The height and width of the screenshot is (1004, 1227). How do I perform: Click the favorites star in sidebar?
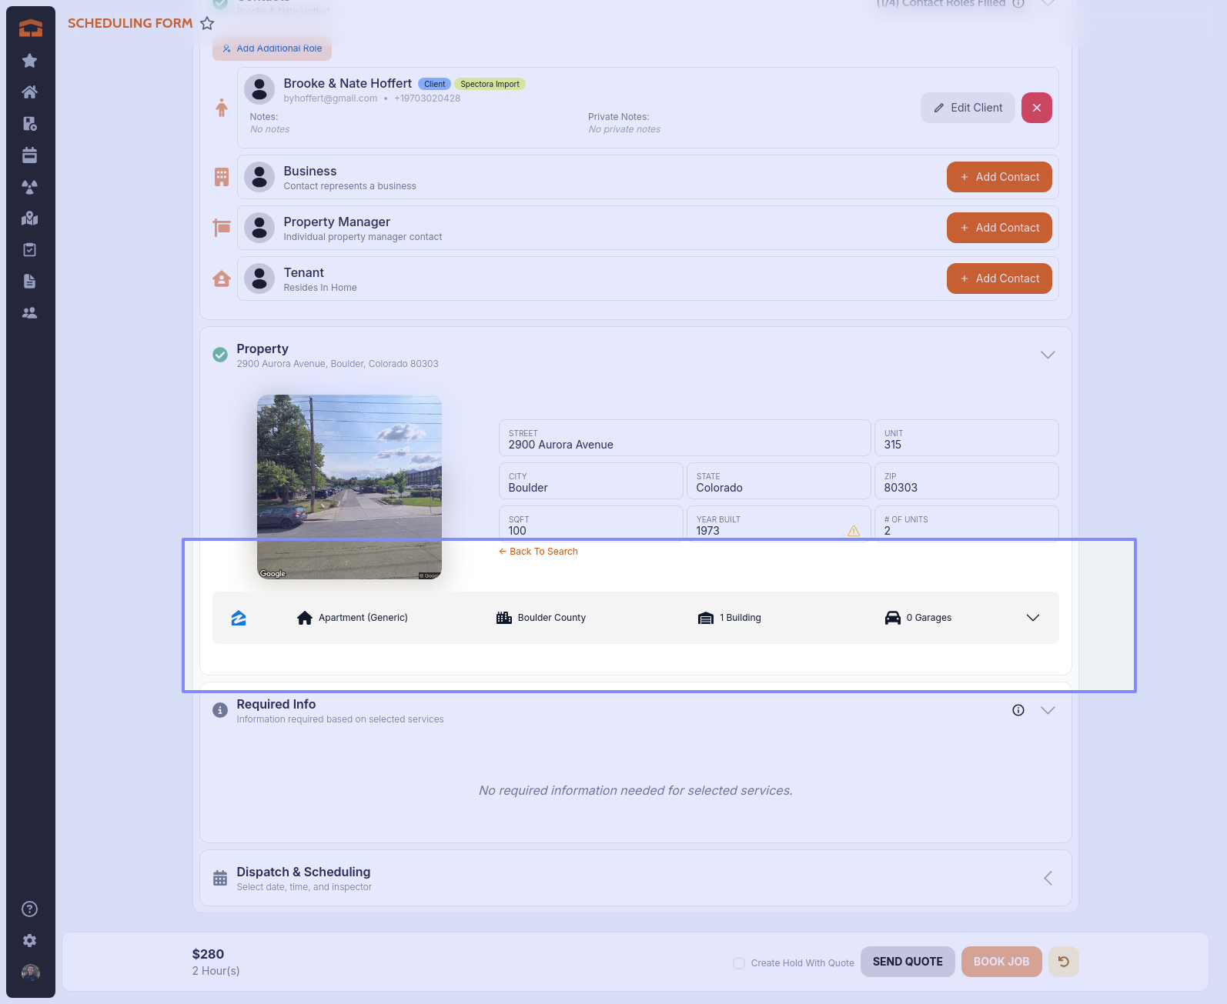30,61
